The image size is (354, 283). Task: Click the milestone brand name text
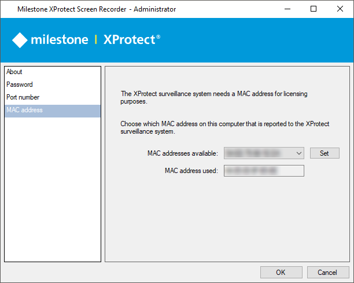point(60,40)
